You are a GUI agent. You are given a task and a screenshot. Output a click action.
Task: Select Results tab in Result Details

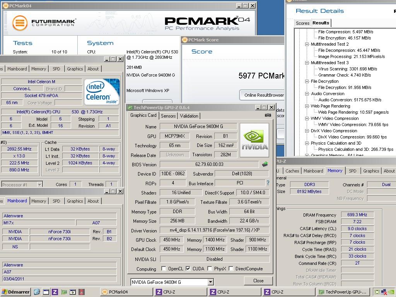(321, 23)
